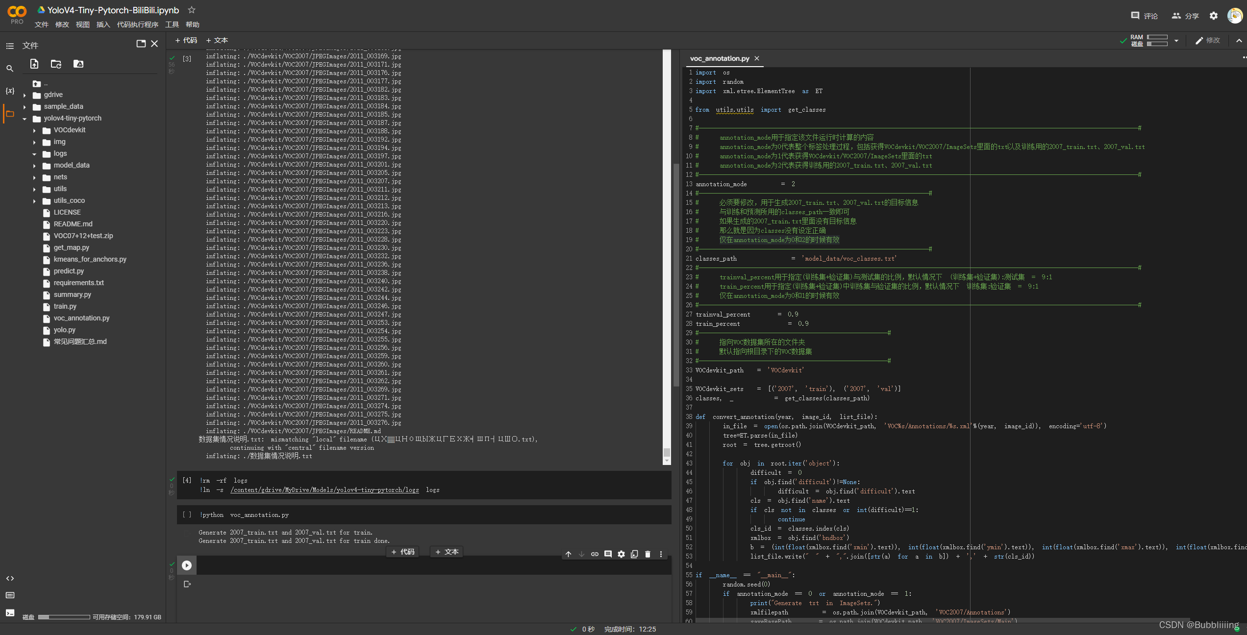Click the run cell button in output area
The image size is (1247, 635).
pos(187,564)
